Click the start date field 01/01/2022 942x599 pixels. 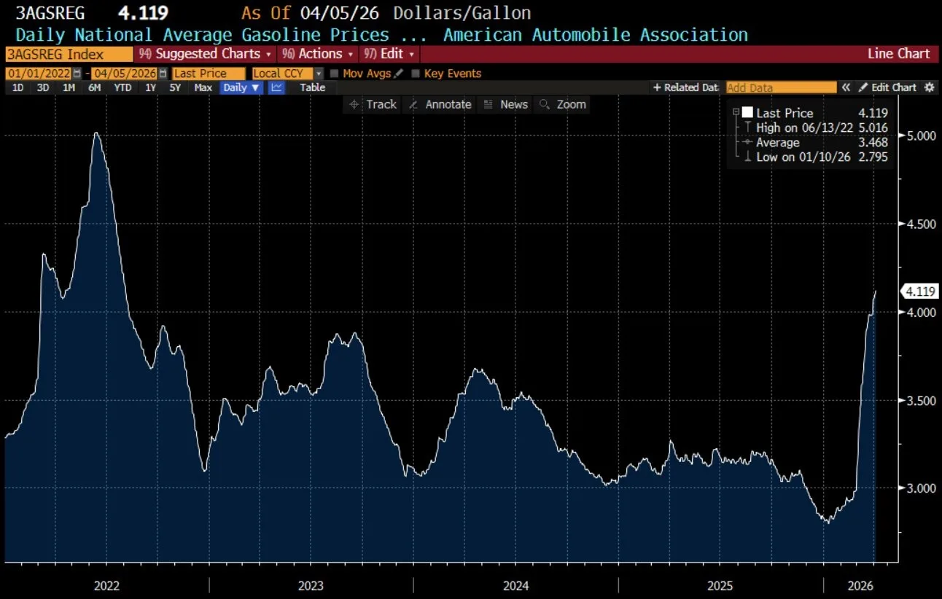click(38, 74)
